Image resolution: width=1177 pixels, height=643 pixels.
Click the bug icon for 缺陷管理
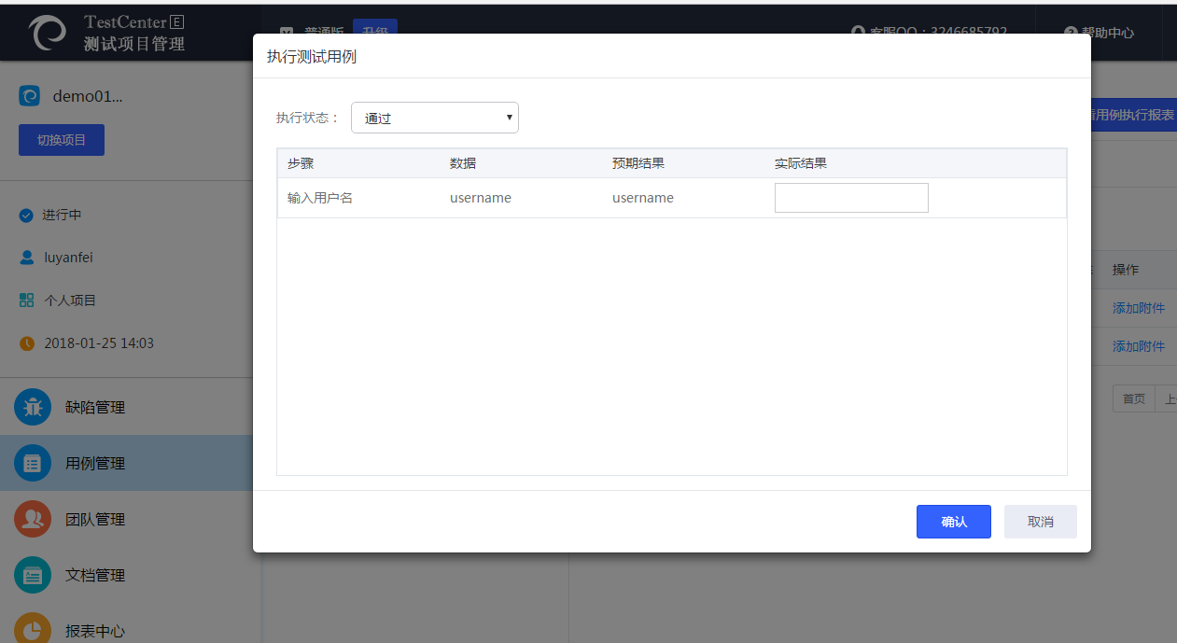(x=33, y=407)
